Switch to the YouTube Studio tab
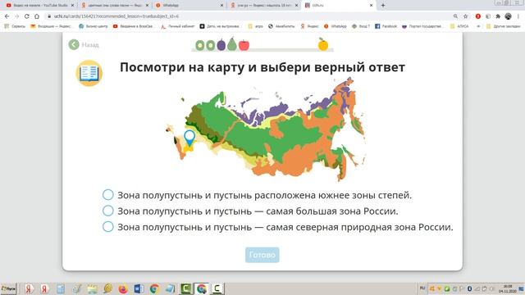This screenshot has height=295, width=525. click(x=40, y=6)
